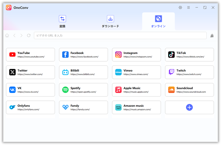Click the Amazon music logo icon
This screenshot has width=221, height=145.
[119, 107]
